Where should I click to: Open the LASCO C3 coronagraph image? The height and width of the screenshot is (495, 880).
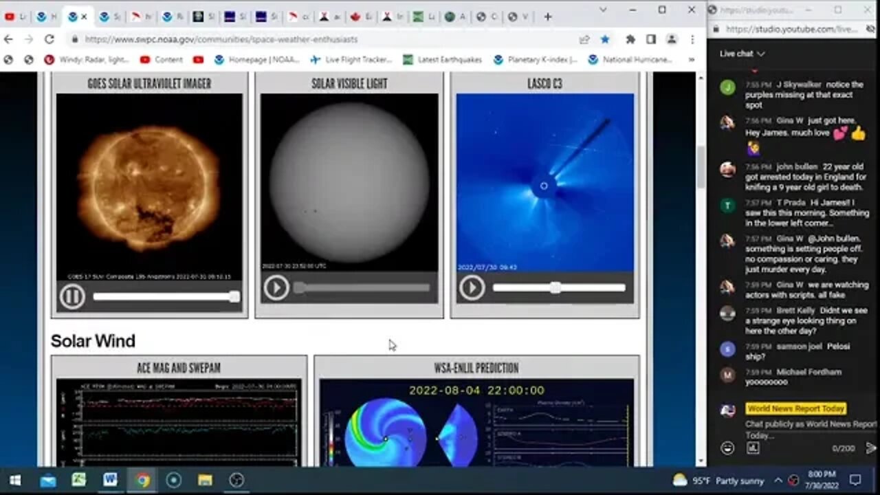pyautogui.click(x=545, y=182)
